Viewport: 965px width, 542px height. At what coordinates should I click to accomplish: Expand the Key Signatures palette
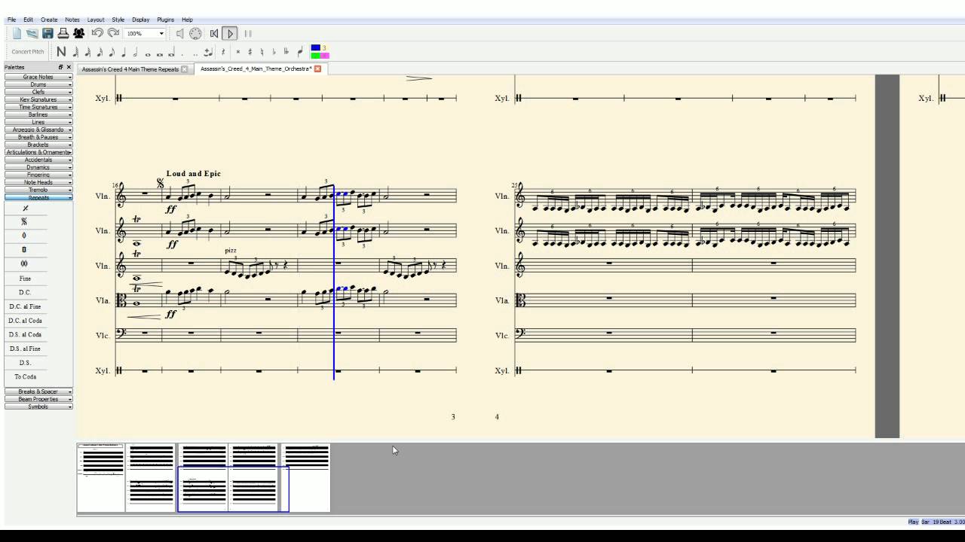(x=38, y=99)
